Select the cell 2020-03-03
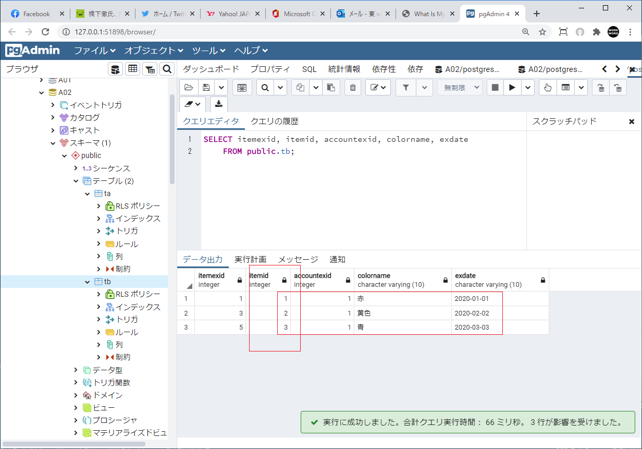 tap(500, 327)
